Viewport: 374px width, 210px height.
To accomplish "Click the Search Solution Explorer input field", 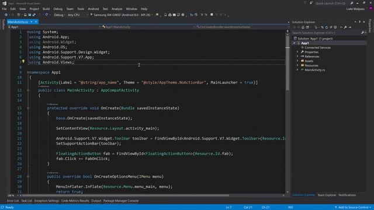I will point(326,33).
